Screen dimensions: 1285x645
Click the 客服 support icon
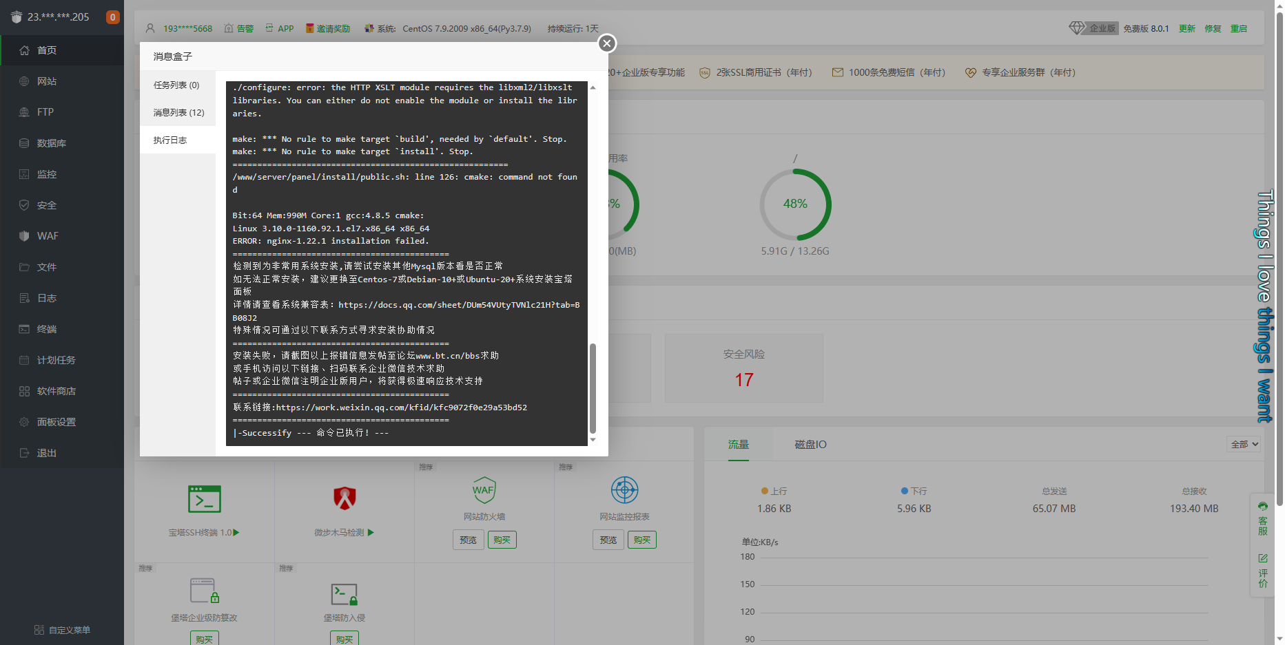[x=1263, y=507]
